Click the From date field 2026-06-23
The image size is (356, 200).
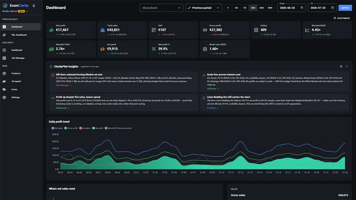point(291,8)
